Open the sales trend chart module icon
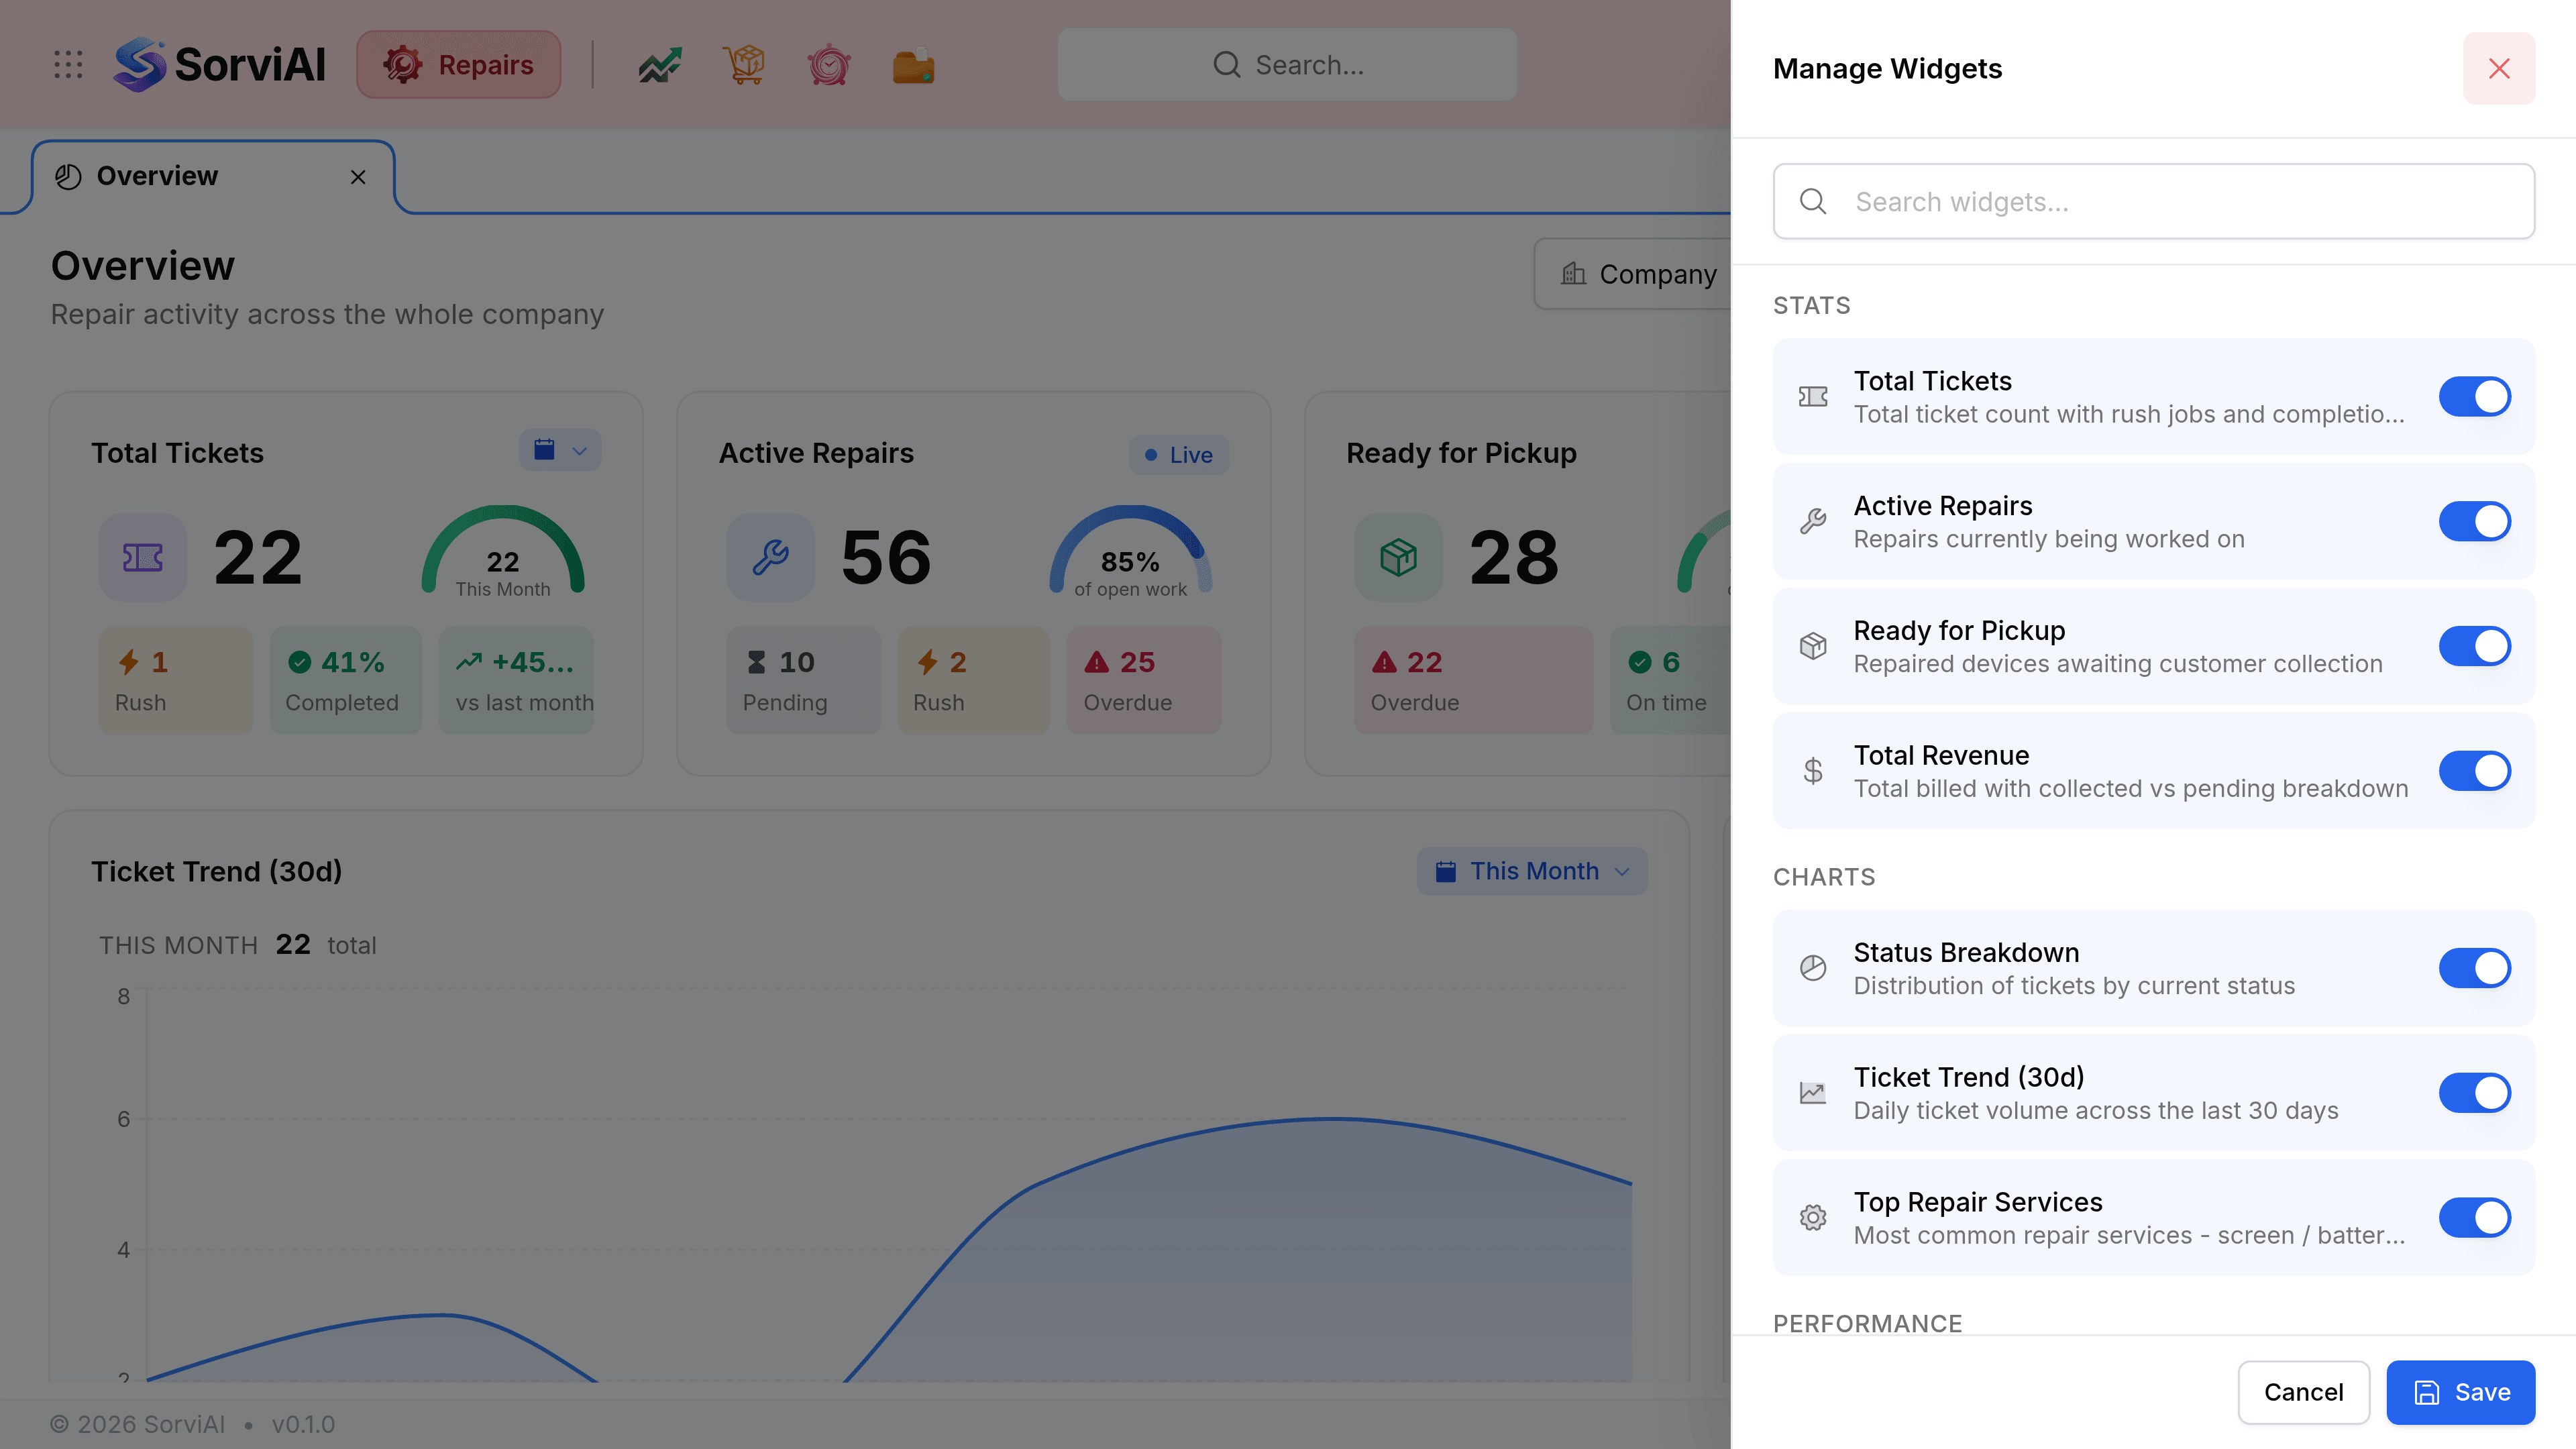 (660, 65)
